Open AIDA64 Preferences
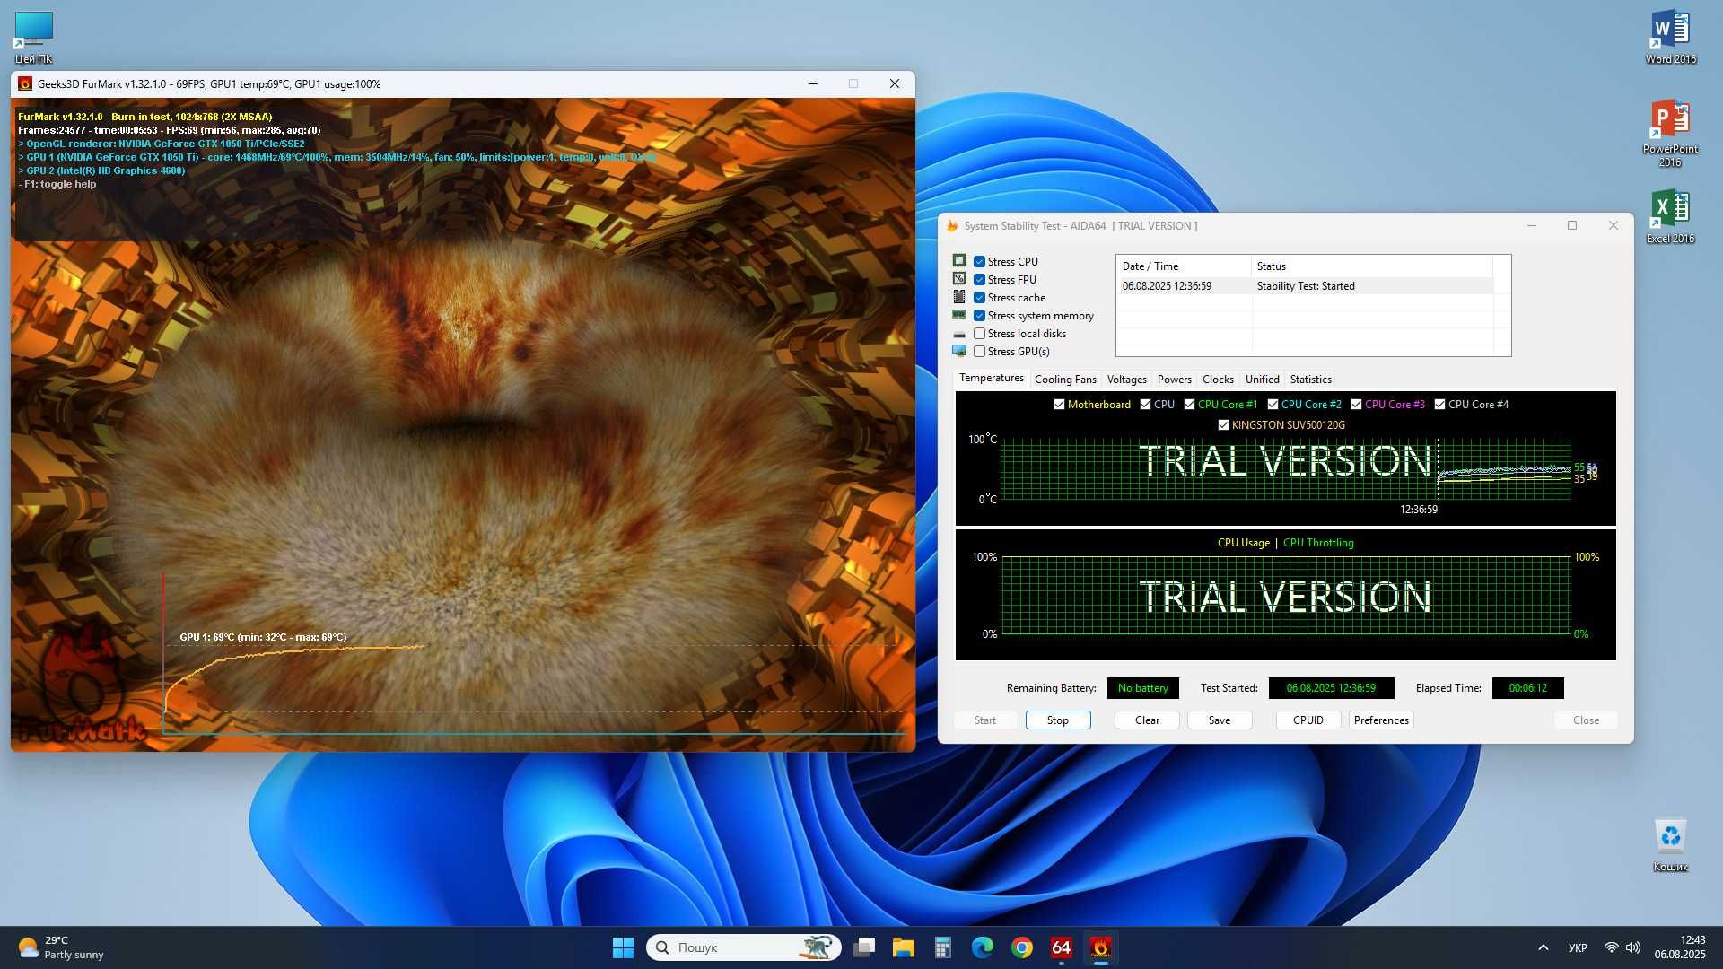Viewport: 1723px width, 969px height. [x=1381, y=720]
